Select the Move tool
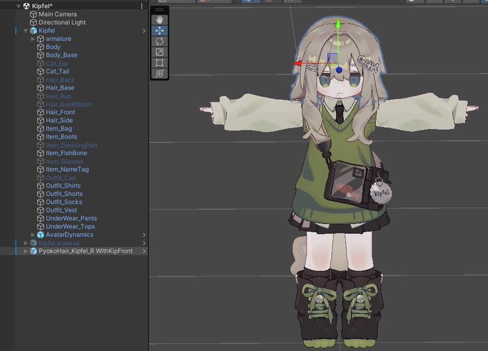The width and height of the screenshot is (488, 351). pyautogui.click(x=159, y=30)
